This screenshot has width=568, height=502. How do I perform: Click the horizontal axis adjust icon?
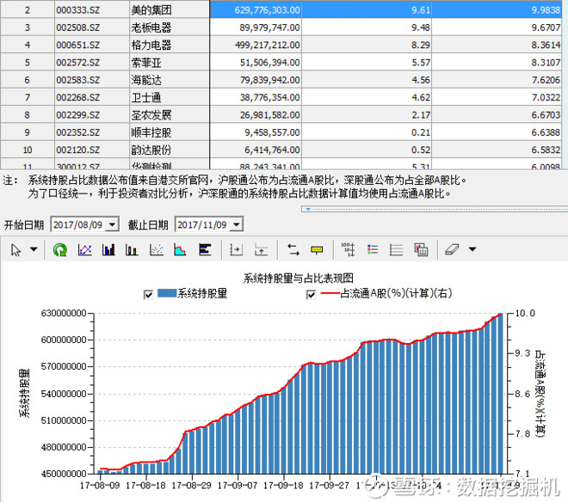coord(236,250)
